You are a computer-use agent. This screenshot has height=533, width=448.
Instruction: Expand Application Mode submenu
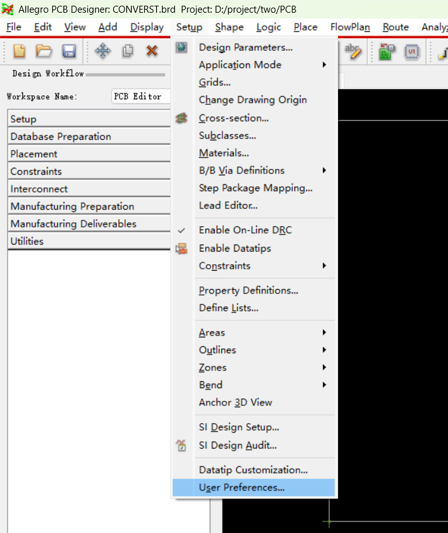click(x=254, y=65)
